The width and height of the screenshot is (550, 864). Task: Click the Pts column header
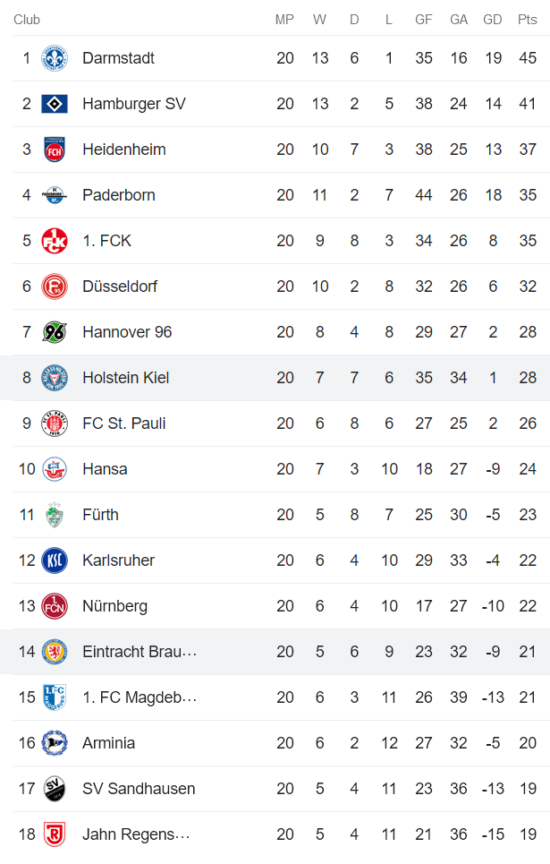click(x=528, y=20)
